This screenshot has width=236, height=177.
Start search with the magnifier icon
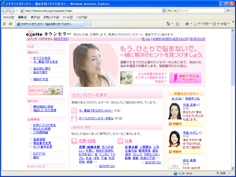click(228, 11)
